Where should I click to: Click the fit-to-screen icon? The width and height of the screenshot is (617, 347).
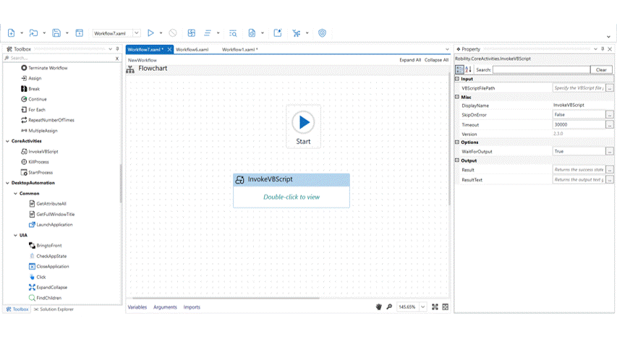(x=435, y=307)
